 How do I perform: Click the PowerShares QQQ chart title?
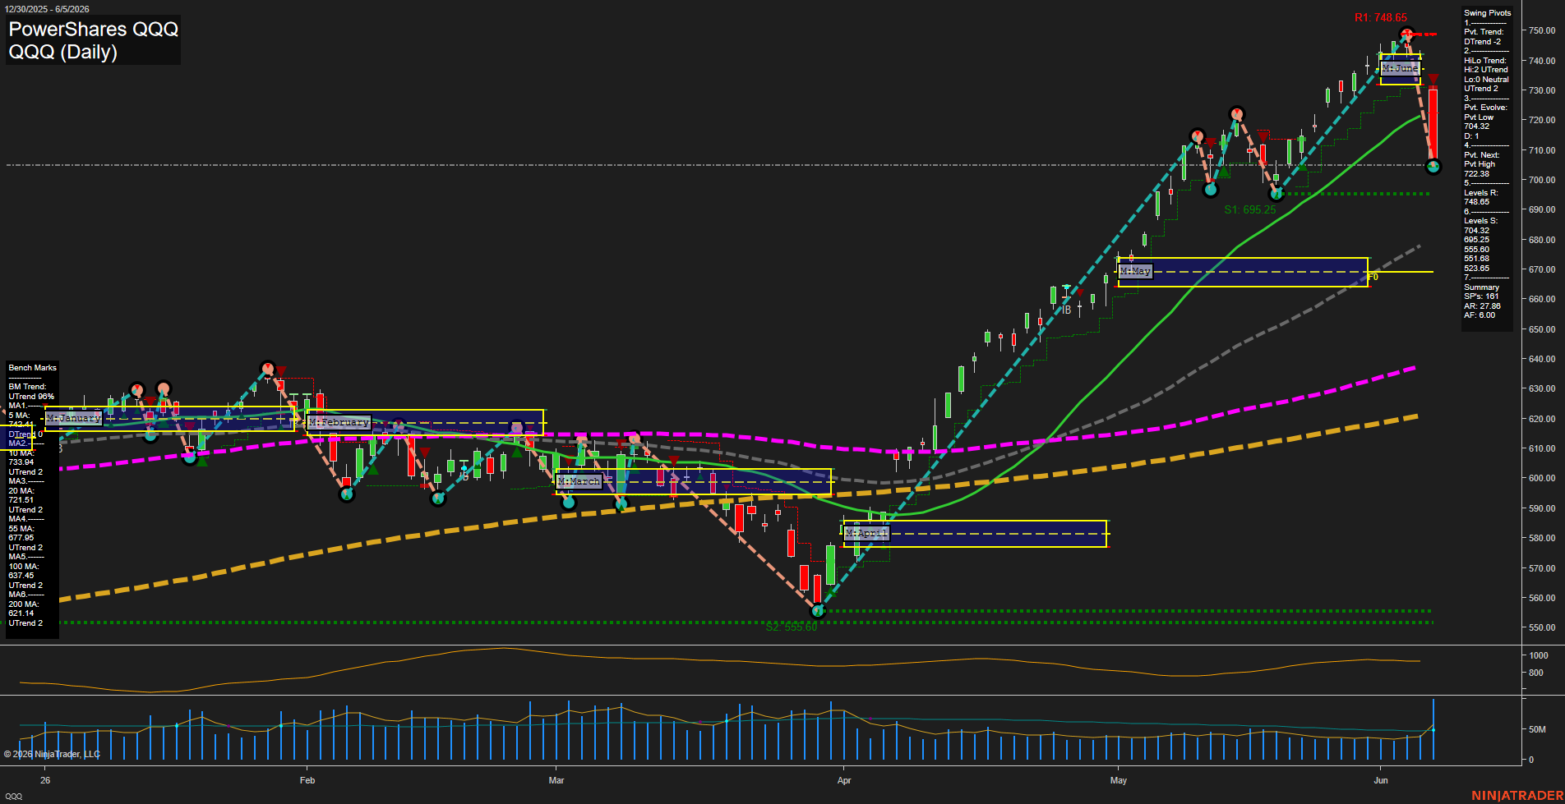pyautogui.click(x=93, y=30)
